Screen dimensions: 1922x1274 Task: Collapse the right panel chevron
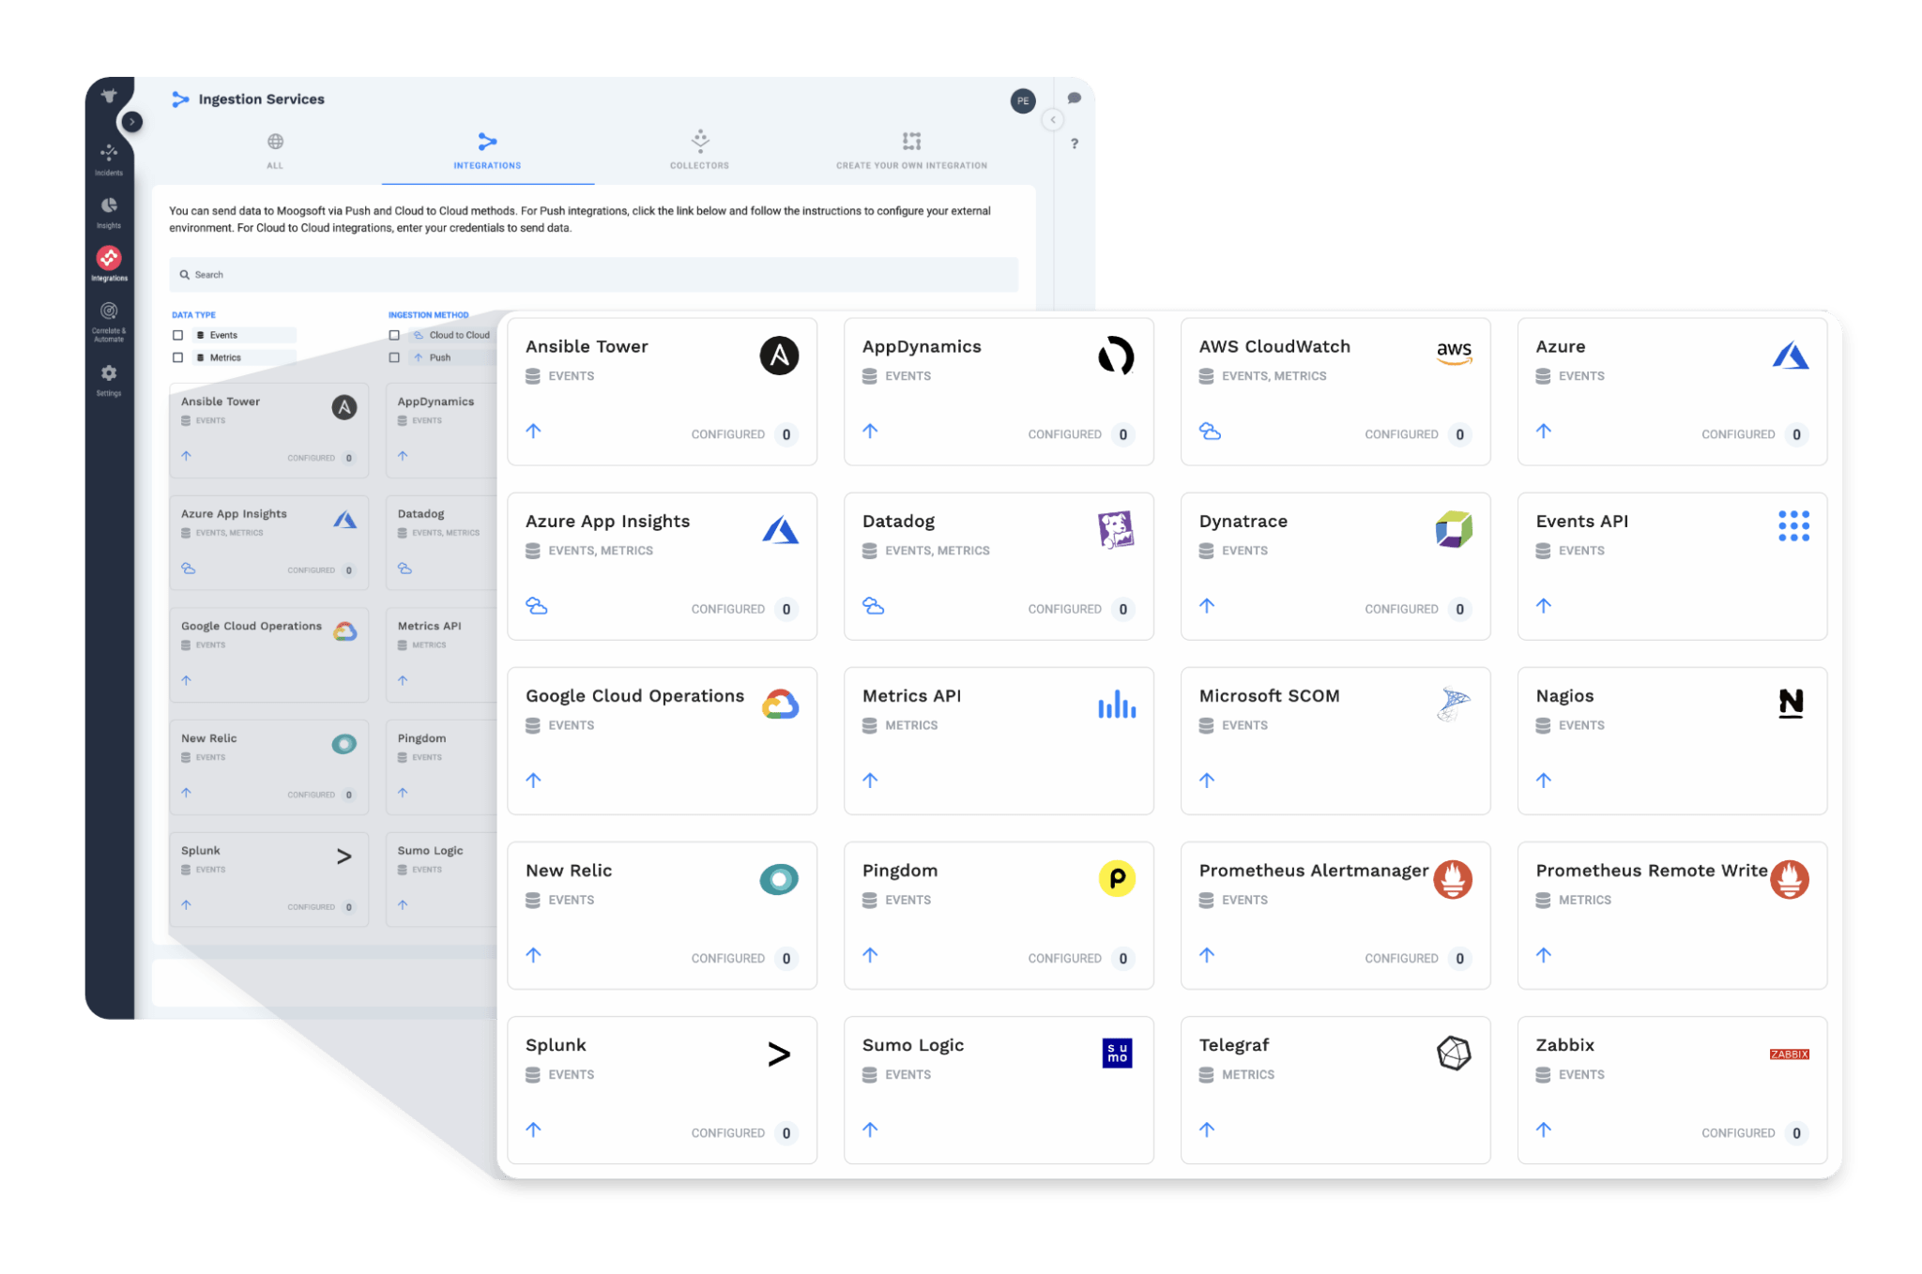click(1053, 120)
